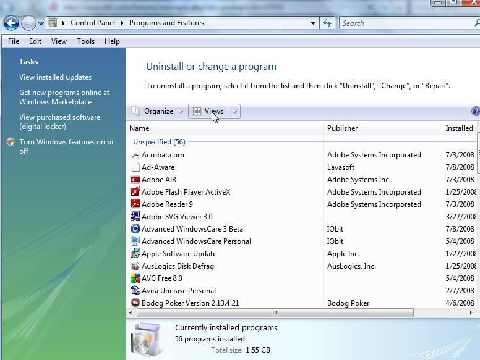Screen dimensions: 480x360
Task: Click the Control Panel breadcrumb
Action: (x=93, y=23)
